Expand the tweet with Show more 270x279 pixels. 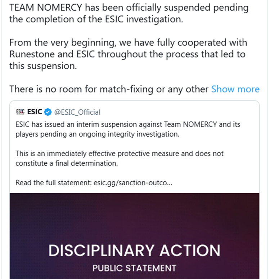click(235, 89)
